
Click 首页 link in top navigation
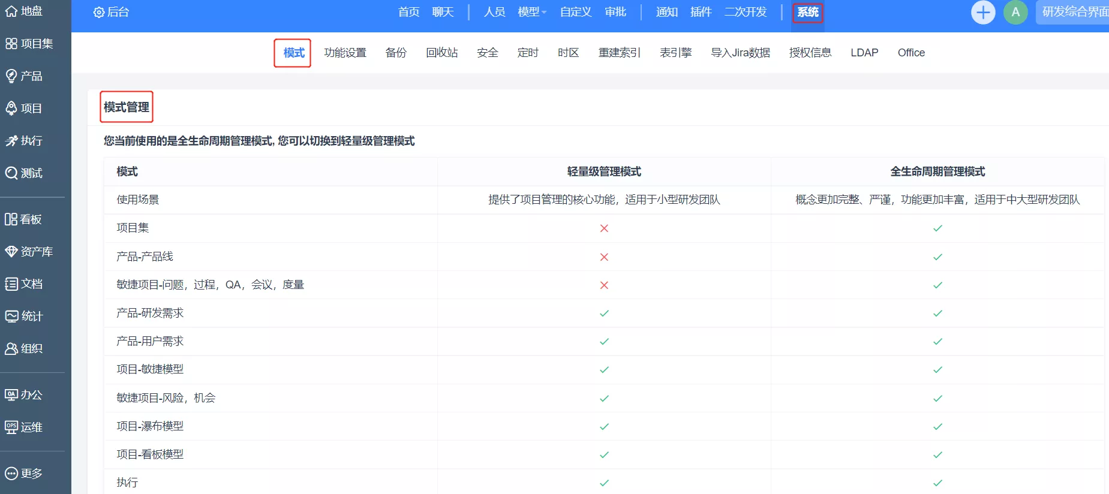point(408,13)
